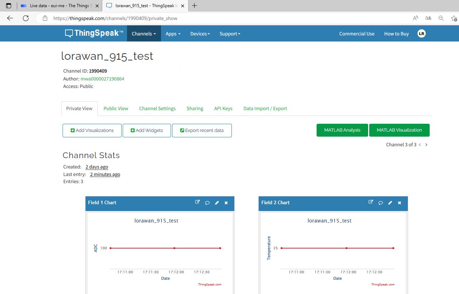
Task: Activate Read aloud icon in address bar
Action: (x=415, y=18)
